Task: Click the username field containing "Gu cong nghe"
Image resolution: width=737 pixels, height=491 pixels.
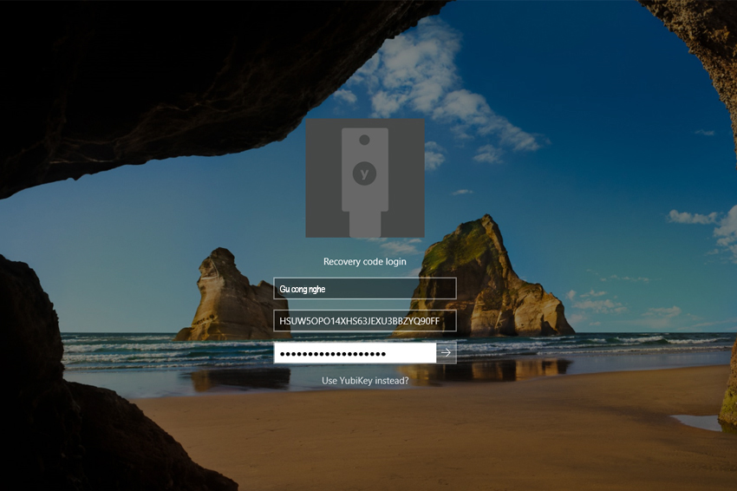Action: click(x=365, y=288)
